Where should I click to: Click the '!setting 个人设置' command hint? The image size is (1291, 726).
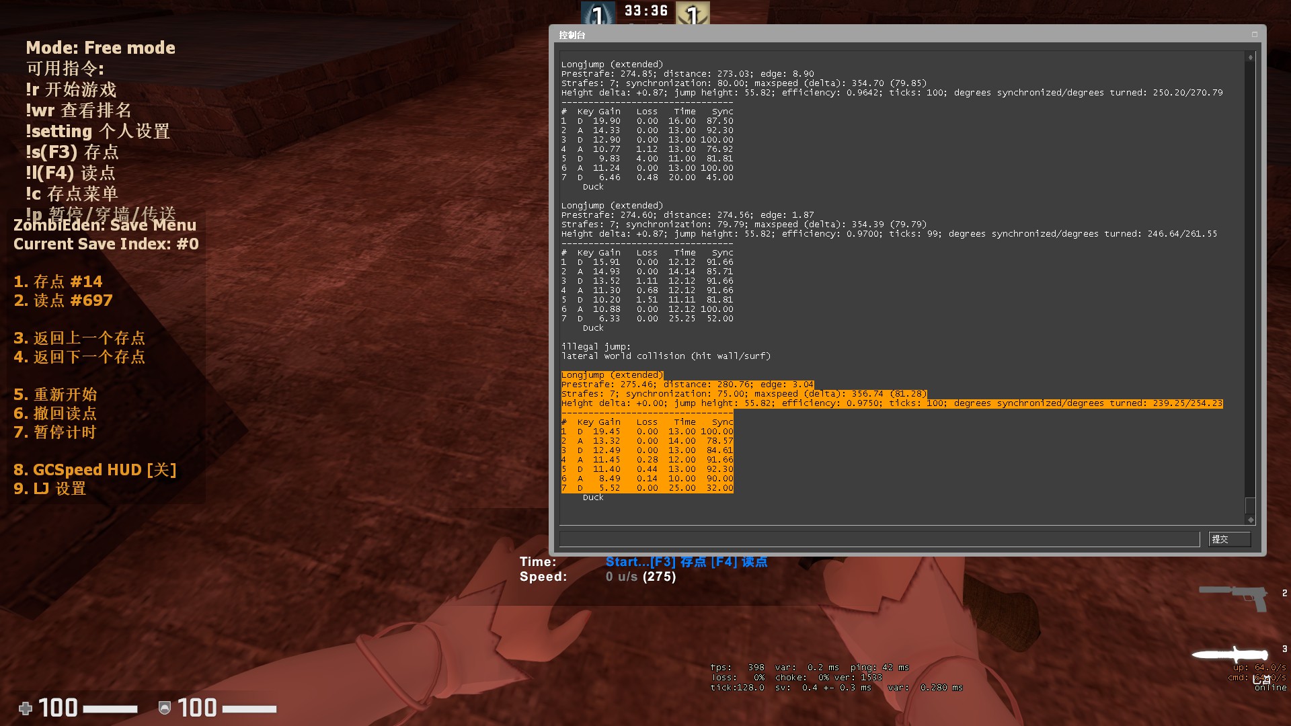(x=97, y=131)
